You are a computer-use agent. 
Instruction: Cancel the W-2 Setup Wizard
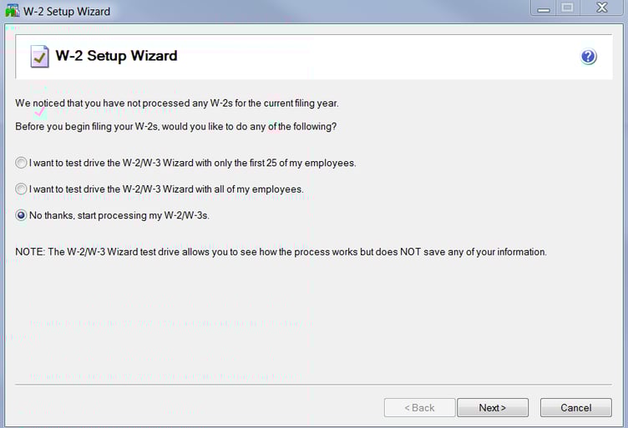pos(575,408)
